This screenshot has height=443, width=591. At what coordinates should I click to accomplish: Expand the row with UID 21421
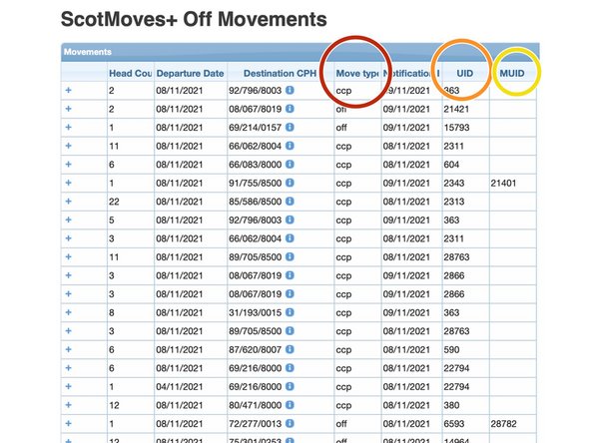pyautogui.click(x=68, y=109)
